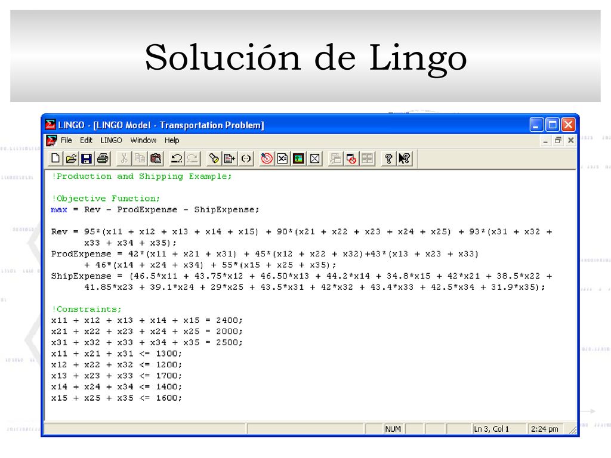Viewport: 611px width, 458px height.
Task: Click the '<= 1400;' constraint line
Action: 116,386
